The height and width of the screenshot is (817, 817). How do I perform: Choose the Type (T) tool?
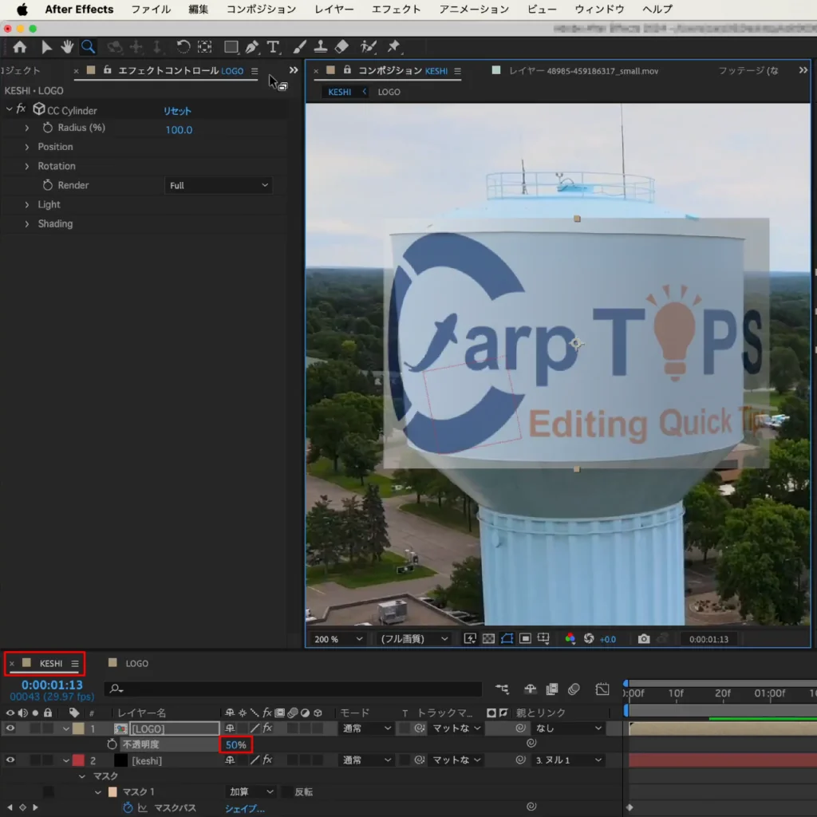273,47
